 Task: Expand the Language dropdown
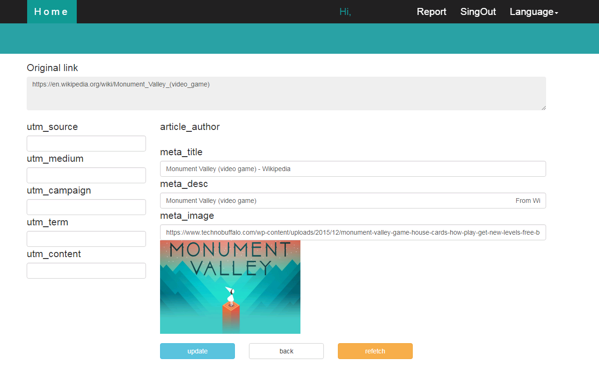[x=533, y=12]
